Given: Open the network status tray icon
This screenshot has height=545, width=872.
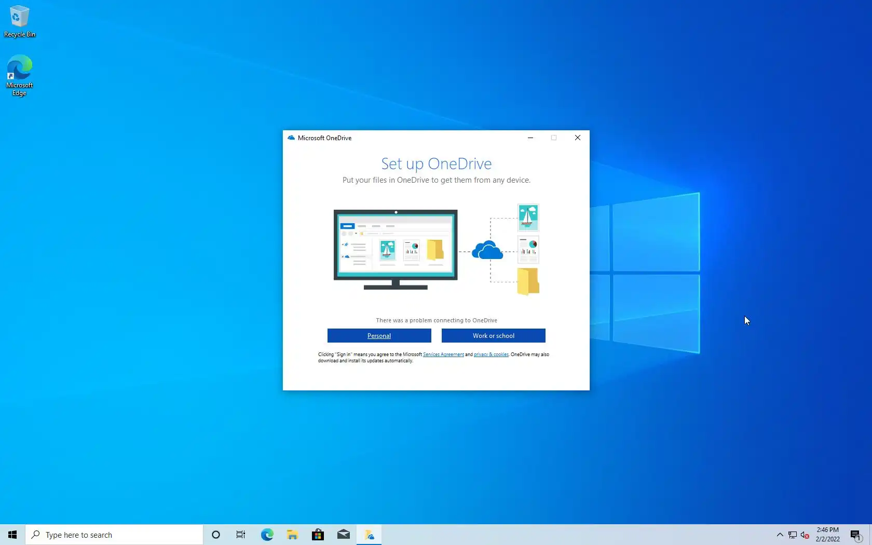Looking at the screenshot, I should pyautogui.click(x=793, y=535).
